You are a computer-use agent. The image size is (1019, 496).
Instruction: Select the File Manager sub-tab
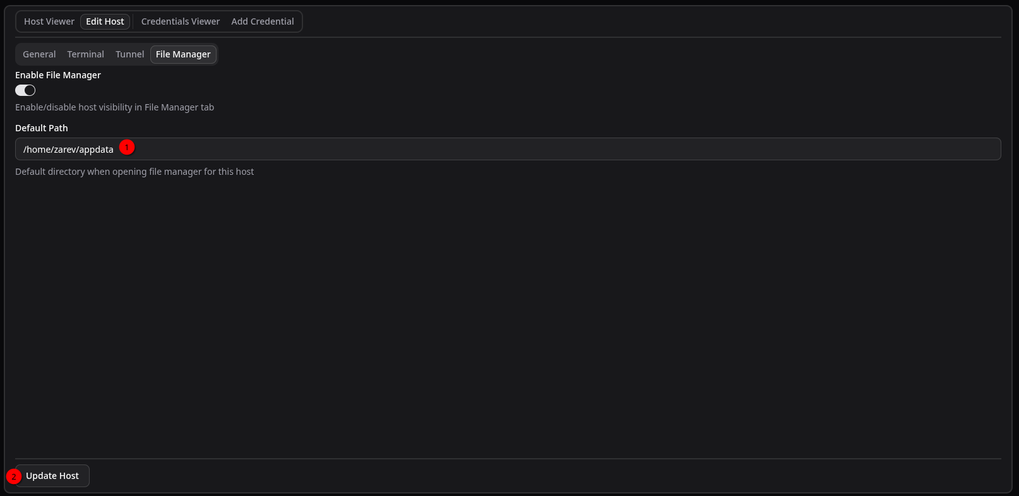click(x=183, y=54)
